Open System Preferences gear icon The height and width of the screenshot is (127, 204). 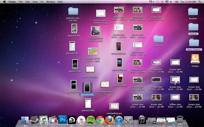point(128,120)
